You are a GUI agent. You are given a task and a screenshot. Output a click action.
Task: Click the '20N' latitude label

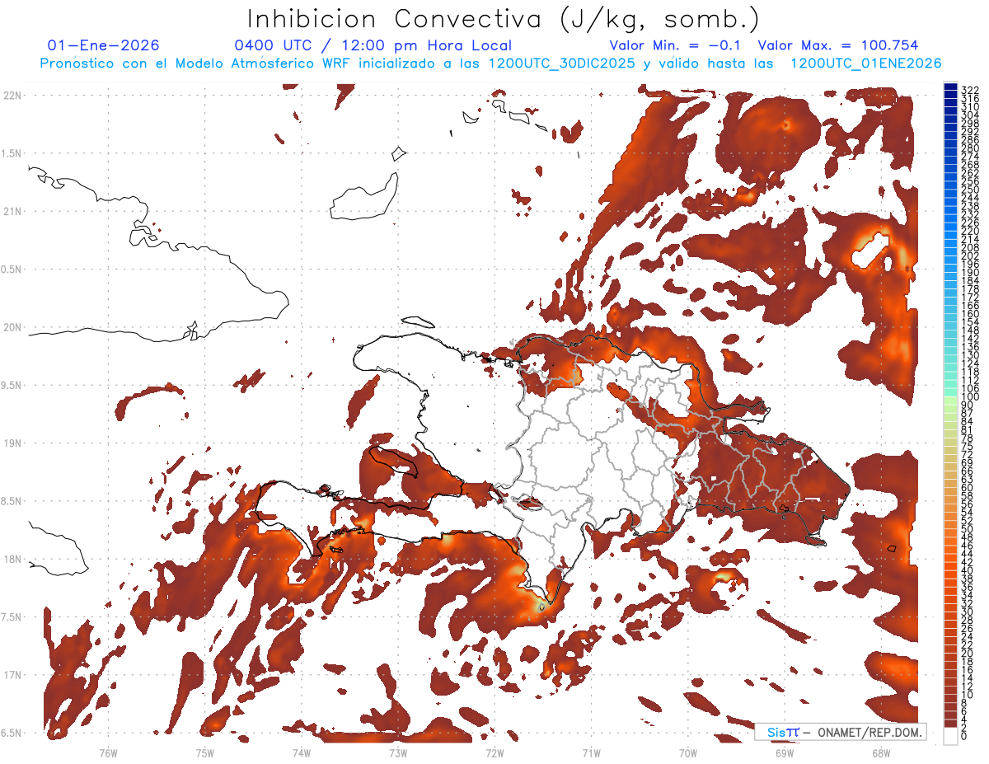(12, 327)
